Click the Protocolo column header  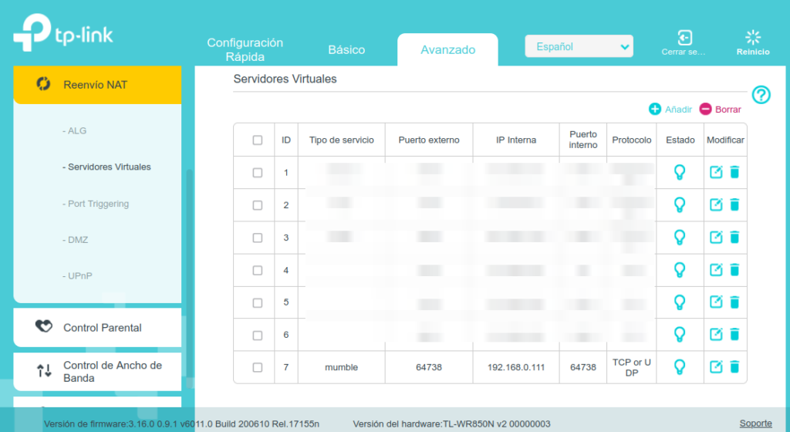pos(632,140)
